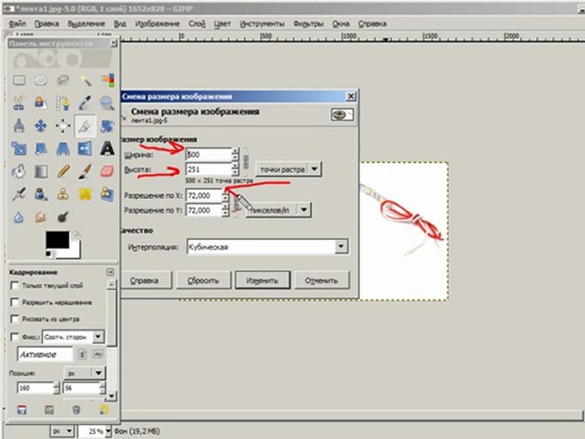
Task: Select the Rectangle Select tool
Action: [x=19, y=80]
